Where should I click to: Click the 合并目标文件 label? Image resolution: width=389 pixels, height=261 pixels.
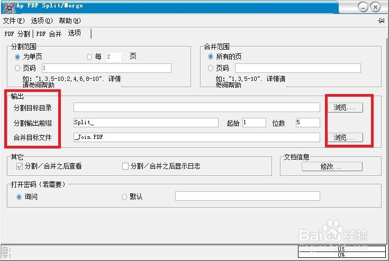click(32, 137)
